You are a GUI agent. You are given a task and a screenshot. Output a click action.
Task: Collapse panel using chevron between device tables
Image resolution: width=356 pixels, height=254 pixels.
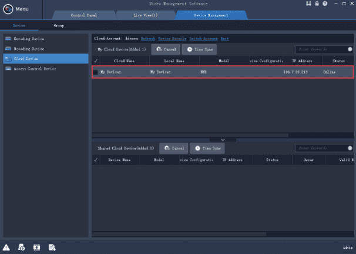pos(223,140)
